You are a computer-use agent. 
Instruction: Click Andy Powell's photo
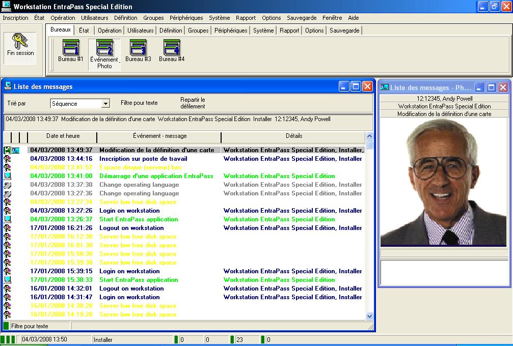[443, 182]
